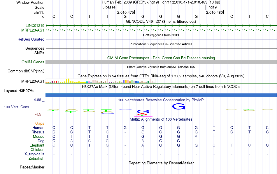277x174 pixels.
Task: Click the LINC01219 gene label
Action: [x=35, y=25]
